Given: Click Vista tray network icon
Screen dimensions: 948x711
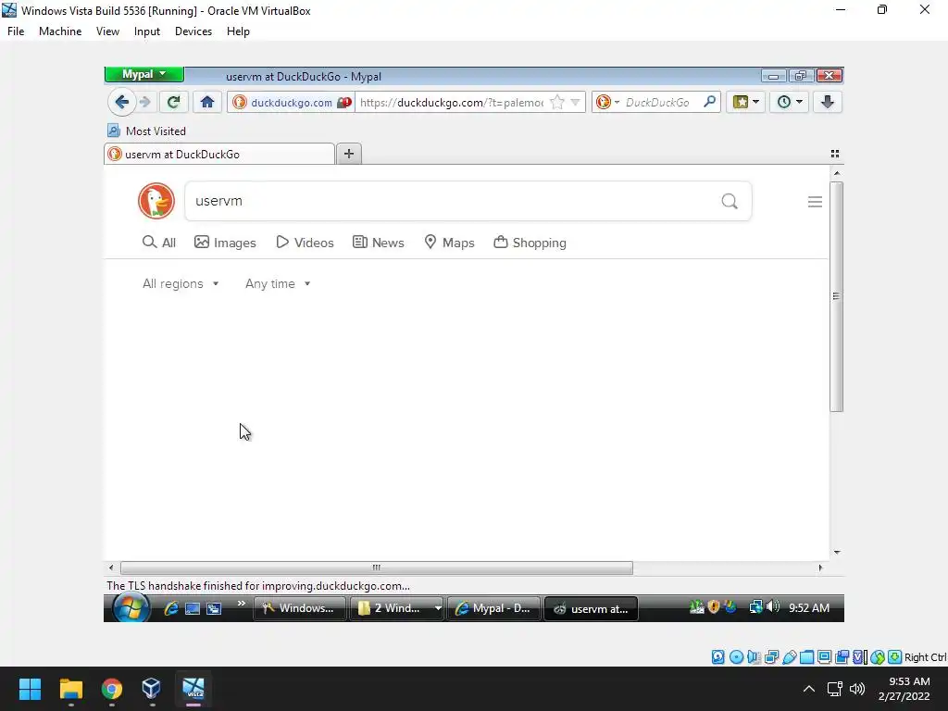Looking at the screenshot, I should tap(755, 606).
